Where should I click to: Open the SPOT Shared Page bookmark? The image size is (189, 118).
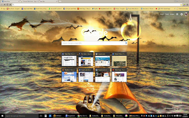pyautogui.click(x=164, y=9)
